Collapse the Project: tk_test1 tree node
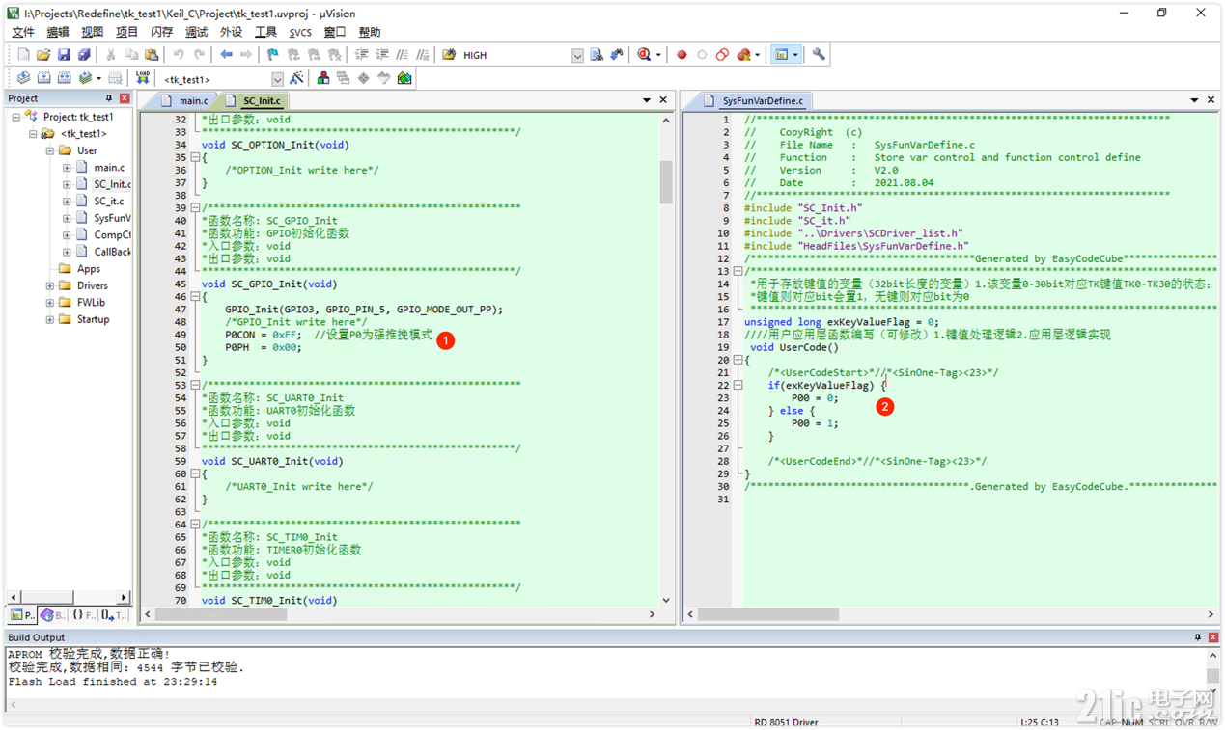This screenshot has height=730, width=1225. (x=16, y=117)
